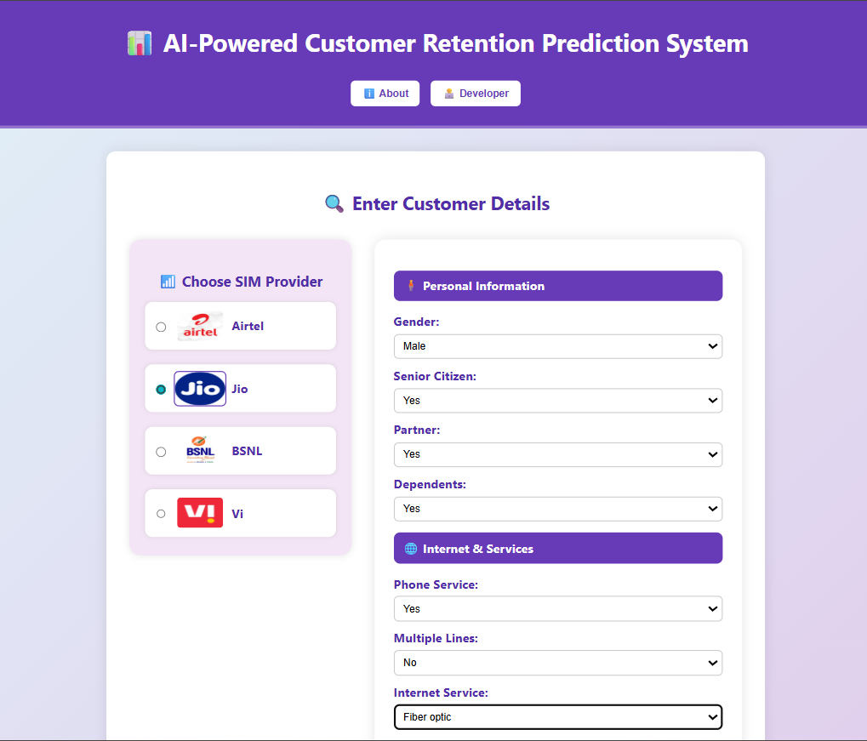Image resolution: width=867 pixels, height=741 pixels.
Task: Click the globe icon in Internet & Services
Action: coord(410,549)
